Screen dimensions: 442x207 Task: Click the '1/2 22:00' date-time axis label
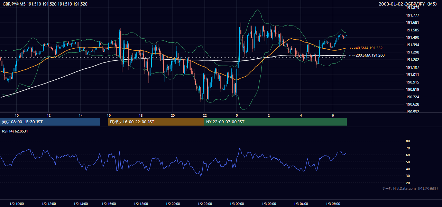point(205,204)
